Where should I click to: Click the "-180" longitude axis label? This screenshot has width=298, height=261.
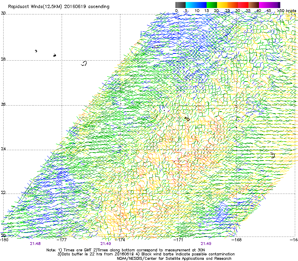point(4,240)
